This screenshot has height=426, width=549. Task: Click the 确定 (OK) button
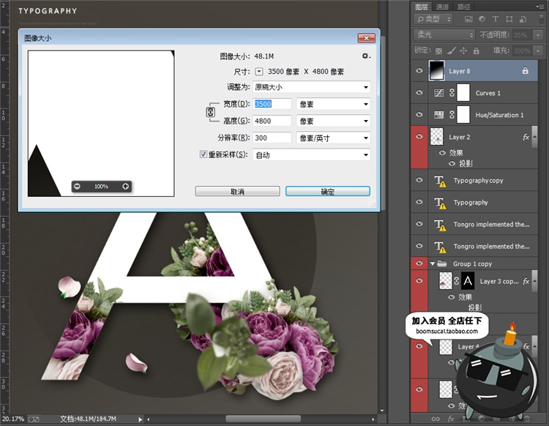click(327, 191)
